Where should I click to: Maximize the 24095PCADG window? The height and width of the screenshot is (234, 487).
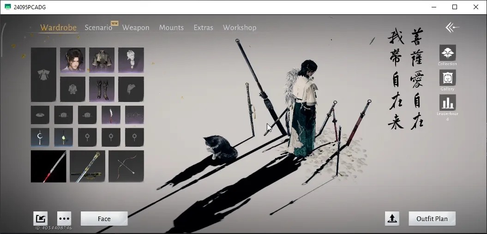pyautogui.click(x=455, y=7)
